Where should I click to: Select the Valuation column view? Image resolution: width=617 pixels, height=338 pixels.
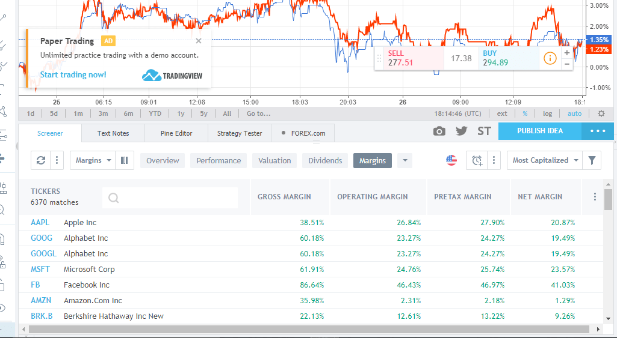tap(274, 160)
